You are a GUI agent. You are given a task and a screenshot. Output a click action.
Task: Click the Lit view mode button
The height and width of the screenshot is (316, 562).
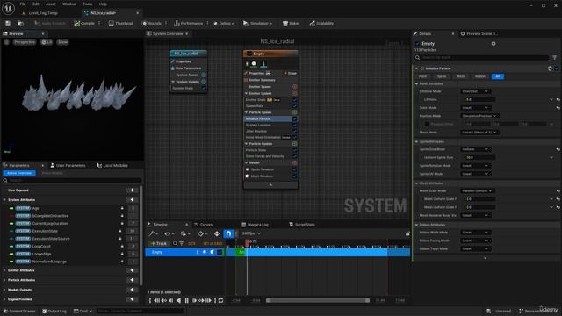coord(47,42)
